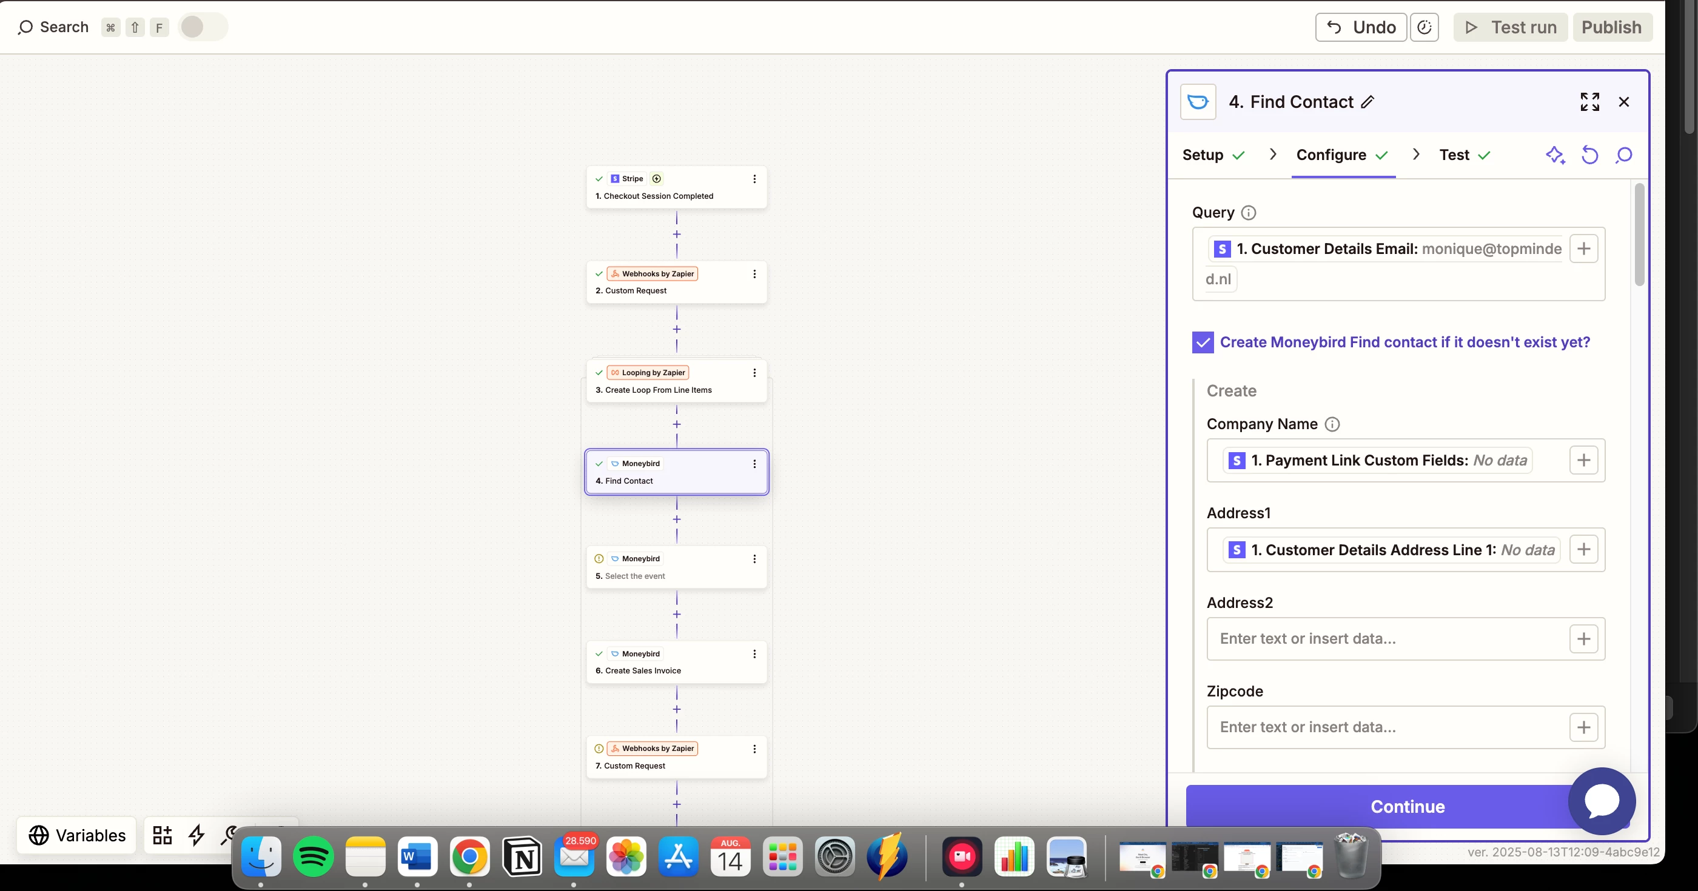
Task: Open Google Chrome from the dock
Action: [469, 856]
